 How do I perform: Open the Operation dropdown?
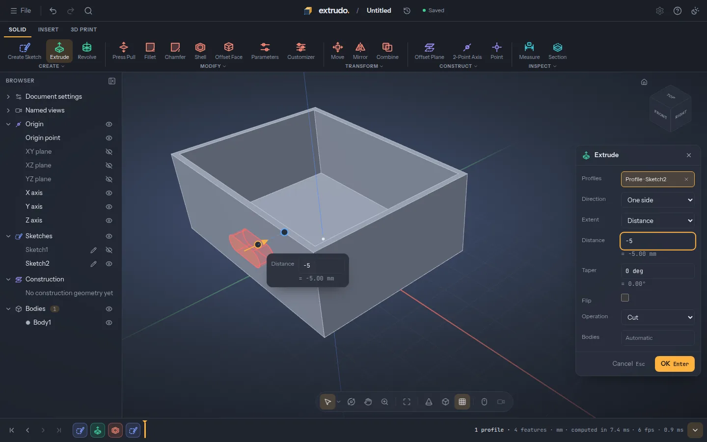pyautogui.click(x=658, y=317)
